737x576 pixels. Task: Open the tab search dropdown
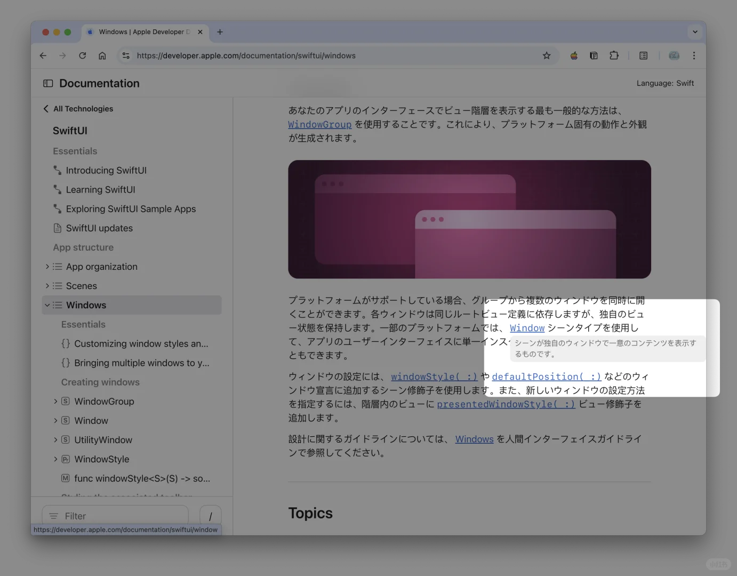click(695, 32)
